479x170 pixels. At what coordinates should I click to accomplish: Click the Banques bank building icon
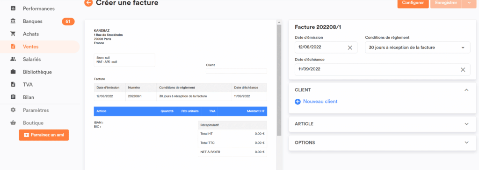13,21
